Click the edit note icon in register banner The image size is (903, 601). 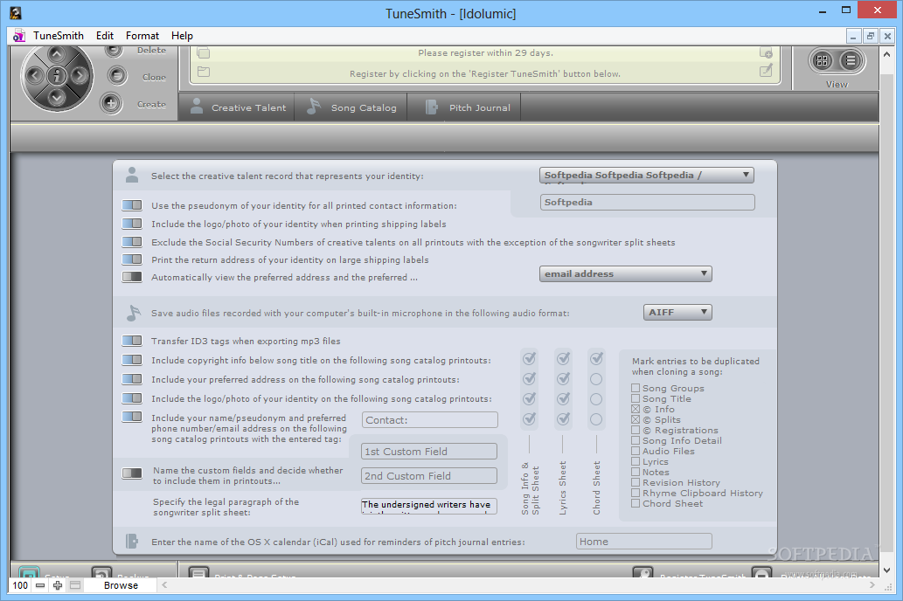(766, 71)
